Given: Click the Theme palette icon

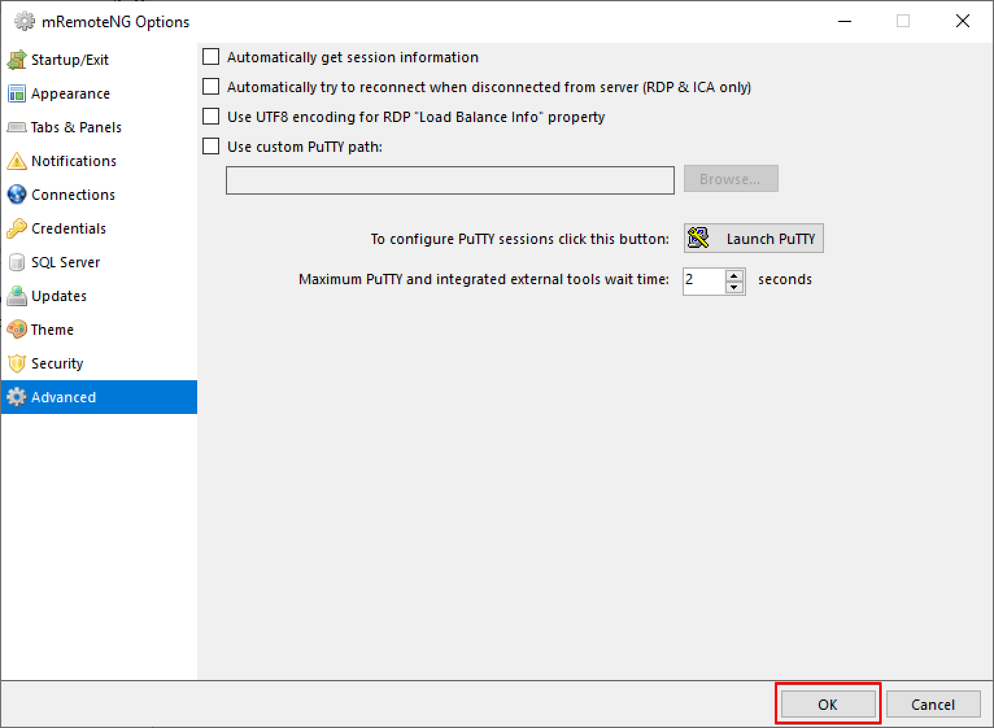Looking at the screenshot, I should pyautogui.click(x=16, y=330).
